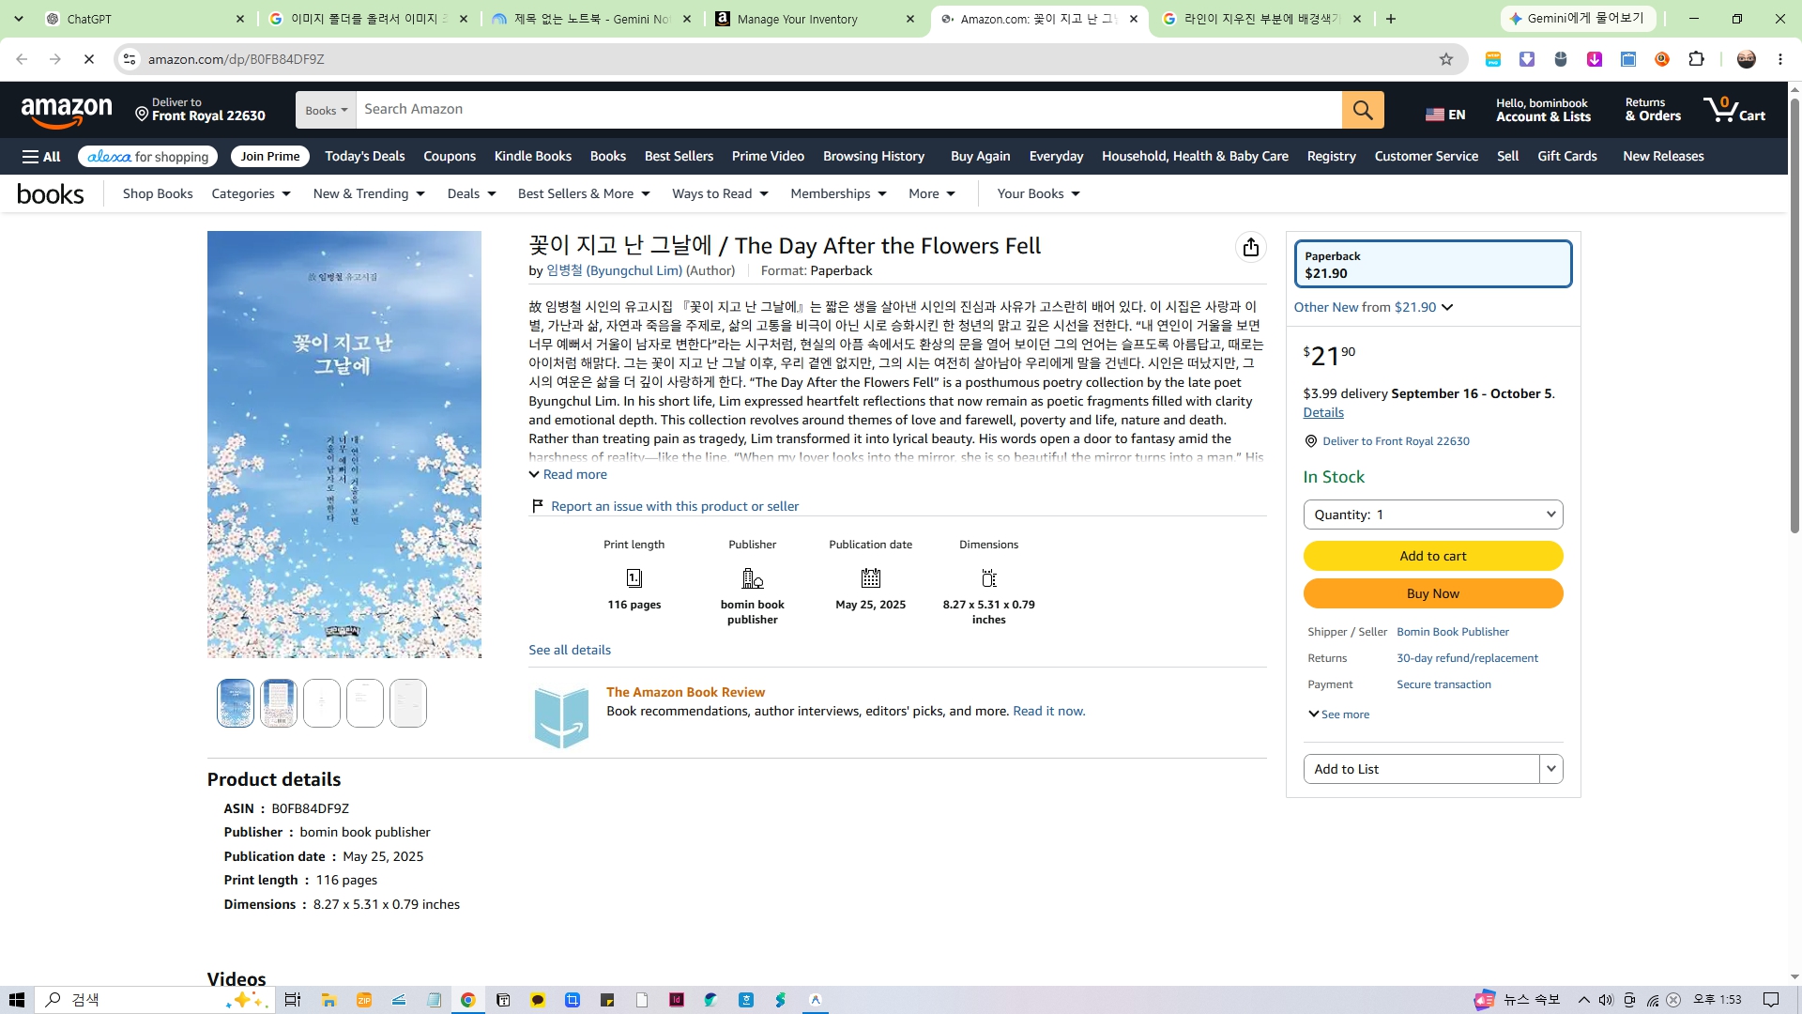Expand the New & Trending menu
The width and height of the screenshot is (1802, 1014).
(x=369, y=194)
